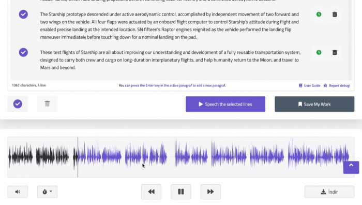Open the User Guide link

(x=310, y=85)
